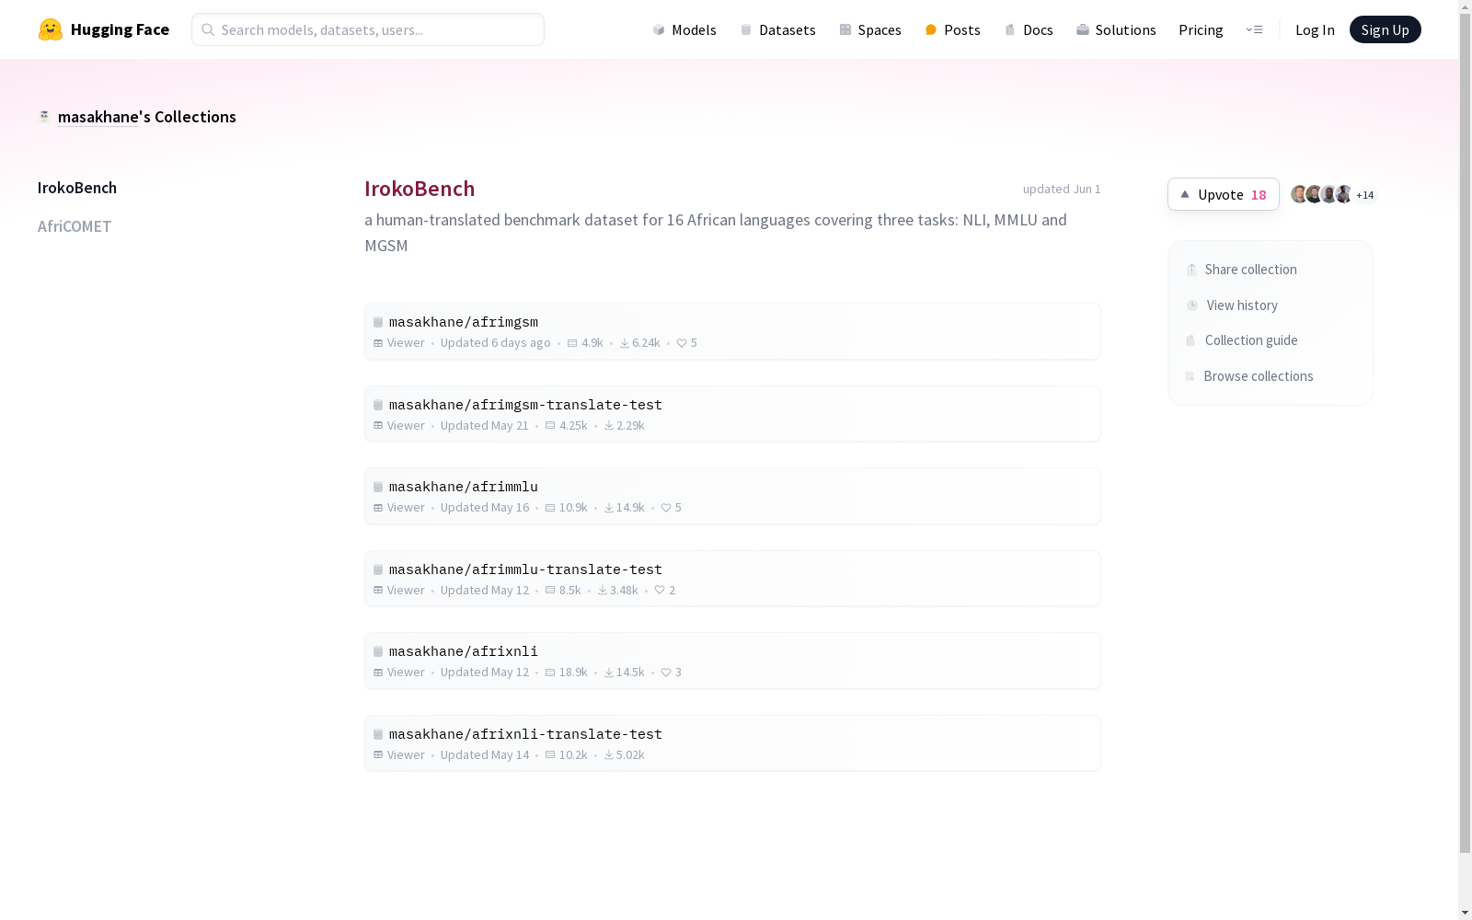Image resolution: width=1472 pixels, height=920 pixels.
Task: Click the "+14" more upvoters count
Action: click(x=1365, y=195)
